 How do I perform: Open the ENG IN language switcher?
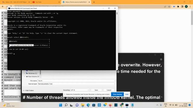point(166,105)
